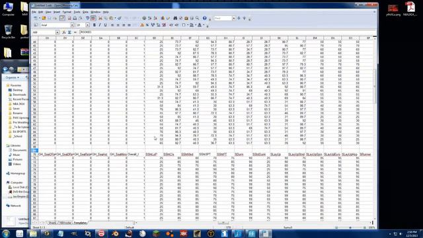Click the blue Help question mark icon
This screenshot has width=423, height=238.
(x=204, y=18)
